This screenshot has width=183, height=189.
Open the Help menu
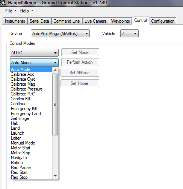coord(26,11)
